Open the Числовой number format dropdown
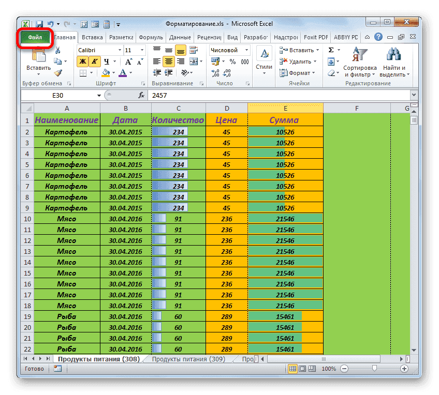 coord(246,50)
